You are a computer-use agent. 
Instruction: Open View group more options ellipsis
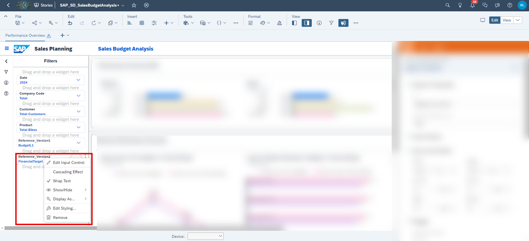pyautogui.click(x=356, y=23)
